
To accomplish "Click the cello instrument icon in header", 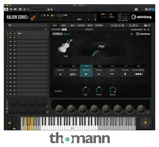I will pos(34,17).
